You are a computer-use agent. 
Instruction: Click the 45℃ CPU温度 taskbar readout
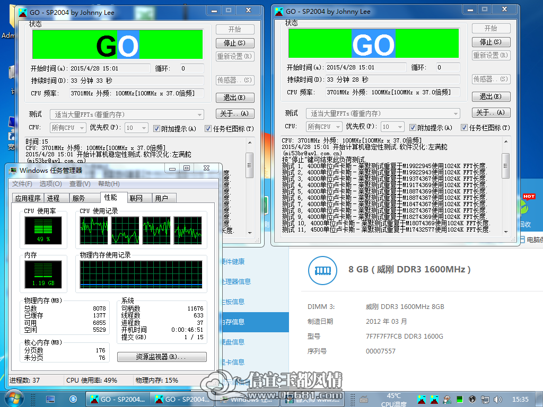394,400
